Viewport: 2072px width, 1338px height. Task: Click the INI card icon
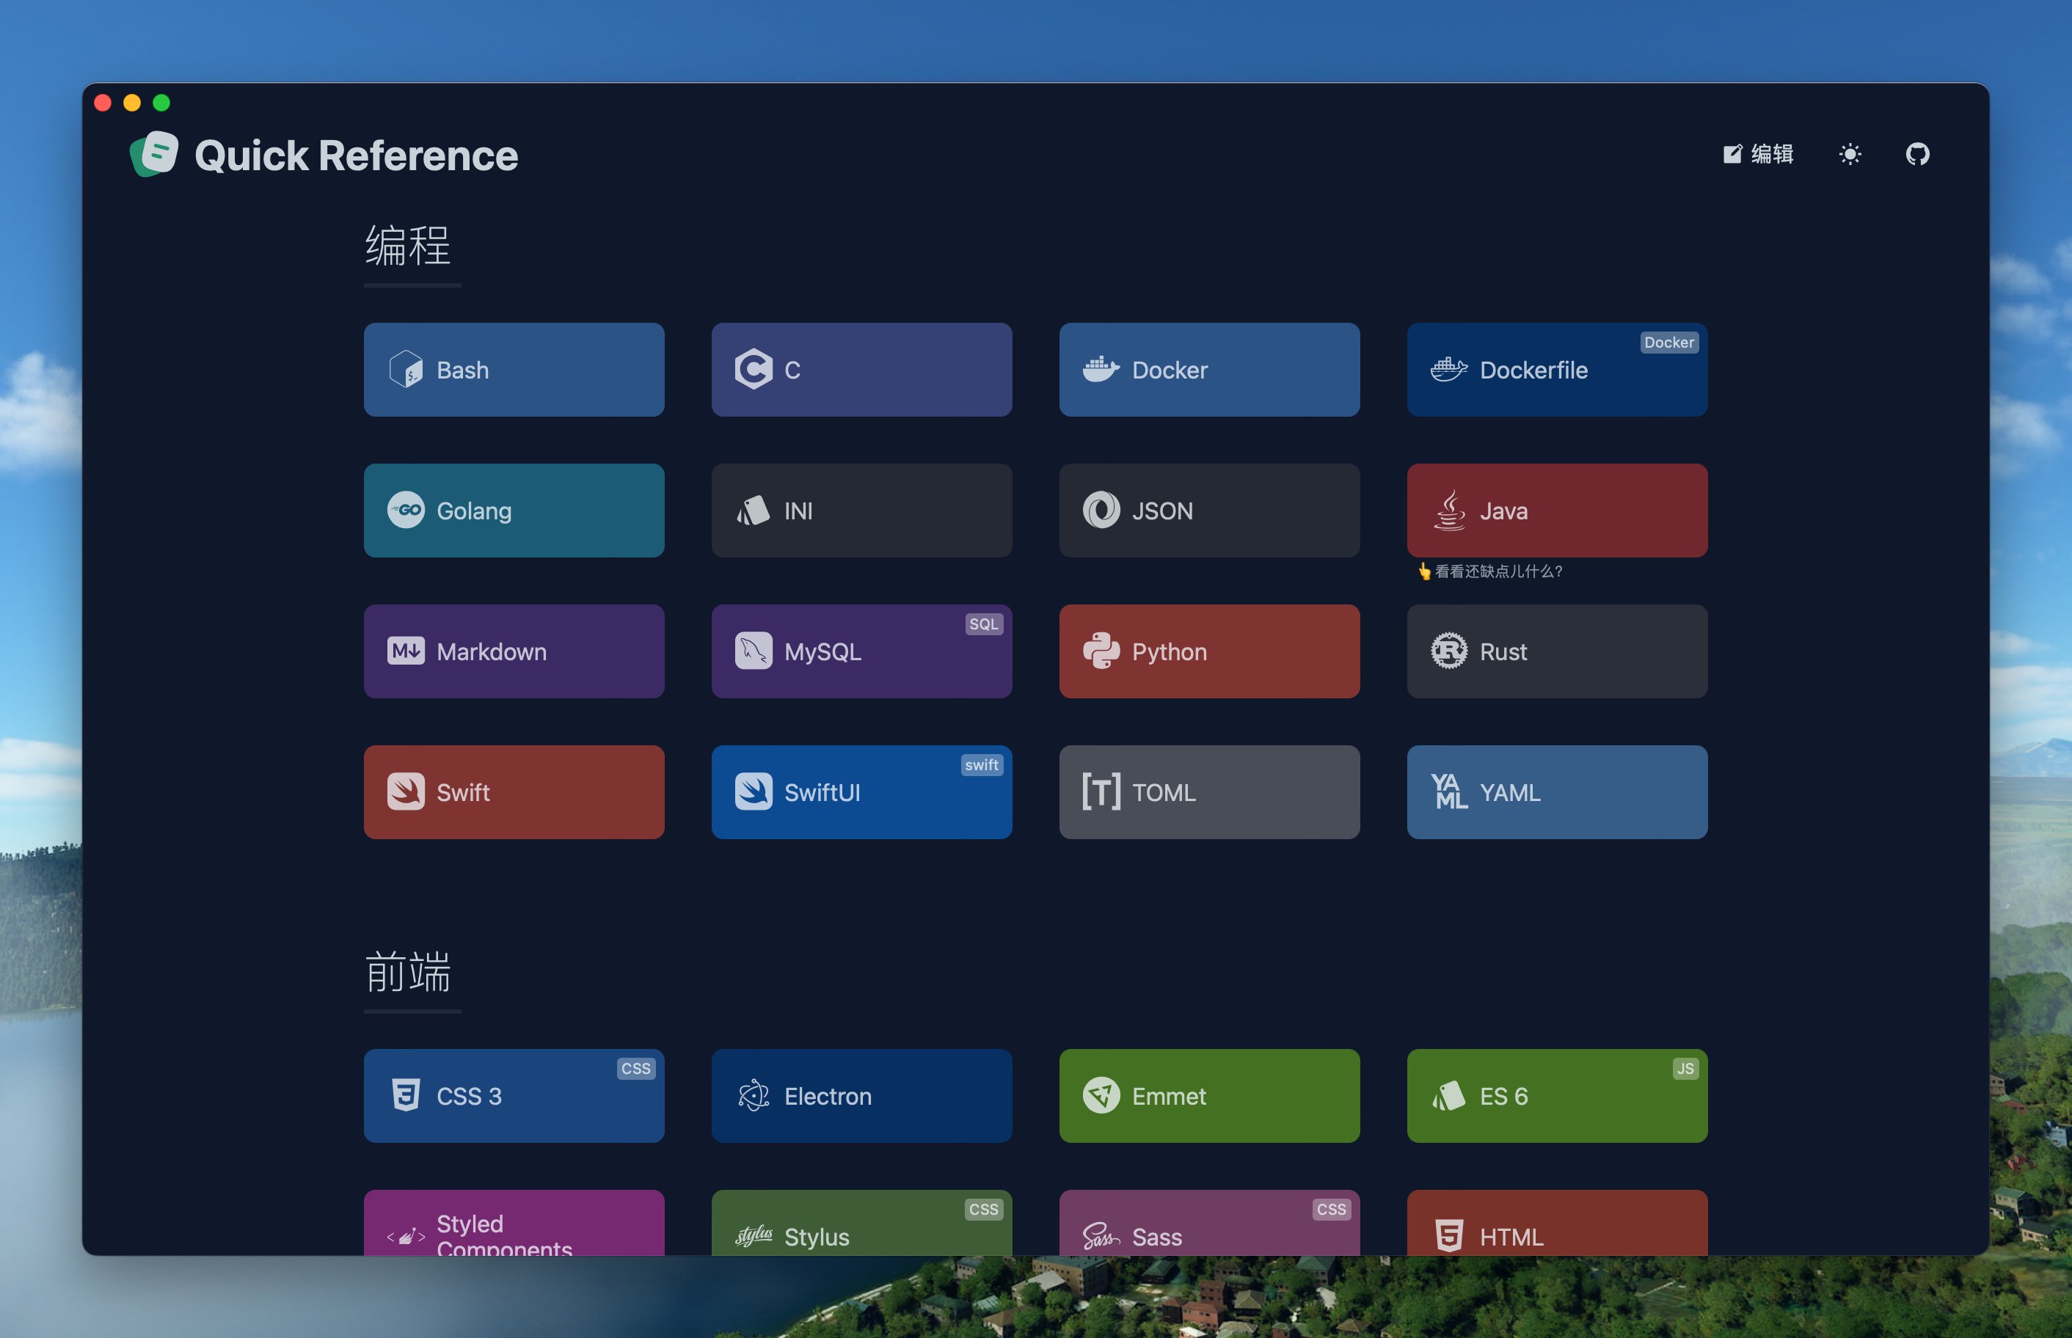pos(754,510)
